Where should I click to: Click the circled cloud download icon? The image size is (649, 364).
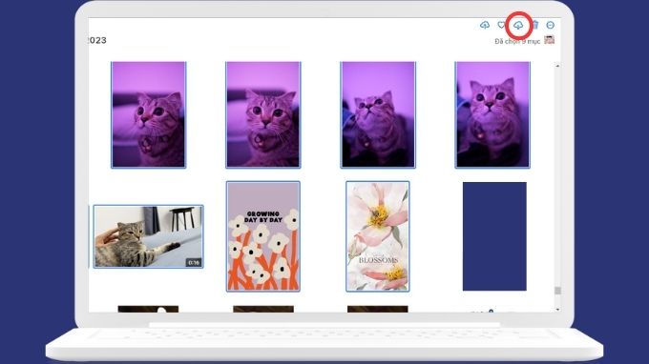(x=518, y=26)
